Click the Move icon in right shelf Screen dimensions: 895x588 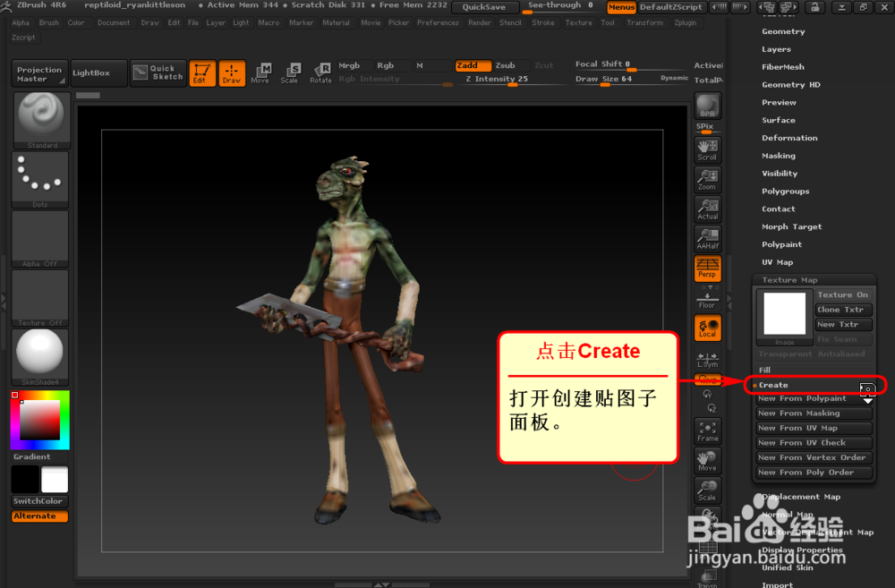[708, 461]
